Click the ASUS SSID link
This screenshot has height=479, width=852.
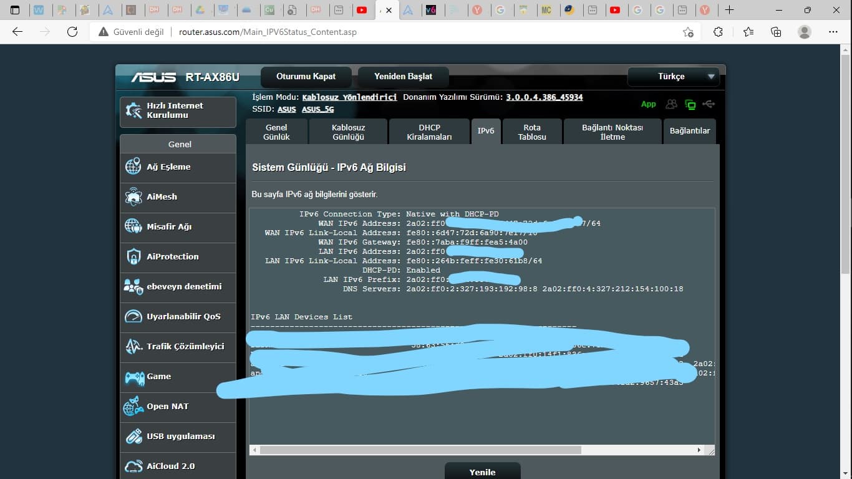point(287,109)
